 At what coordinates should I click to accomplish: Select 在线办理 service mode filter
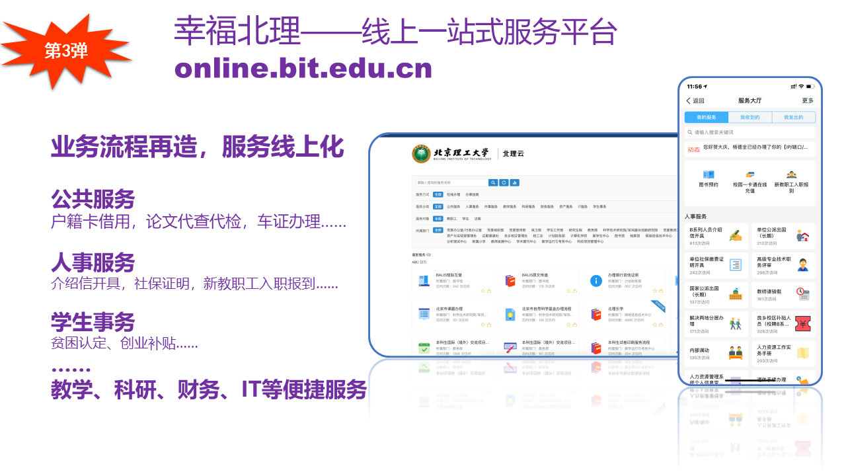(x=453, y=195)
